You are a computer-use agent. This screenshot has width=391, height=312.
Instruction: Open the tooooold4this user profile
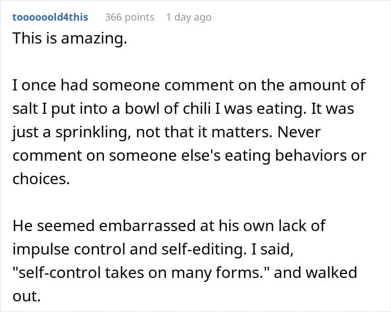(50, 17)
